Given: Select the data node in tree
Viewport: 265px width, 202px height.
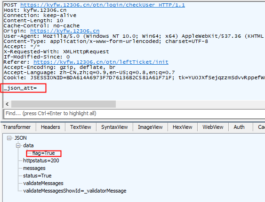Looking at the screenshot, I should click(x=28, y=145).
